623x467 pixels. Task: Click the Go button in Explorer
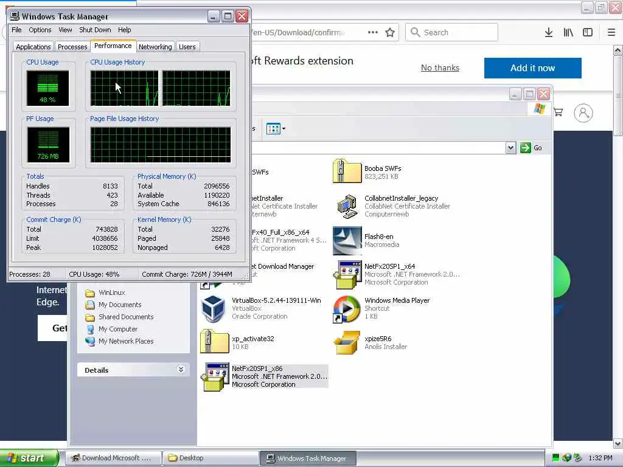click(x=531, y=148)
